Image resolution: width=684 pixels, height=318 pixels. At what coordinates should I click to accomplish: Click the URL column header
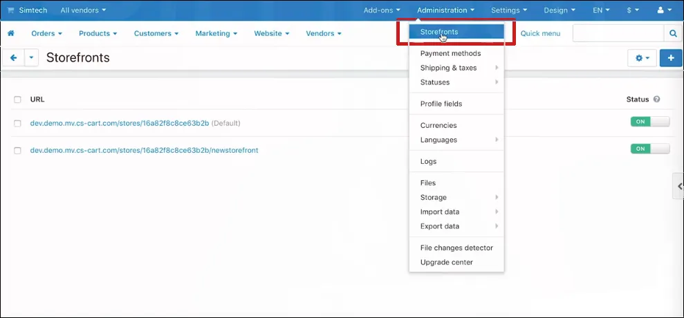37,100
